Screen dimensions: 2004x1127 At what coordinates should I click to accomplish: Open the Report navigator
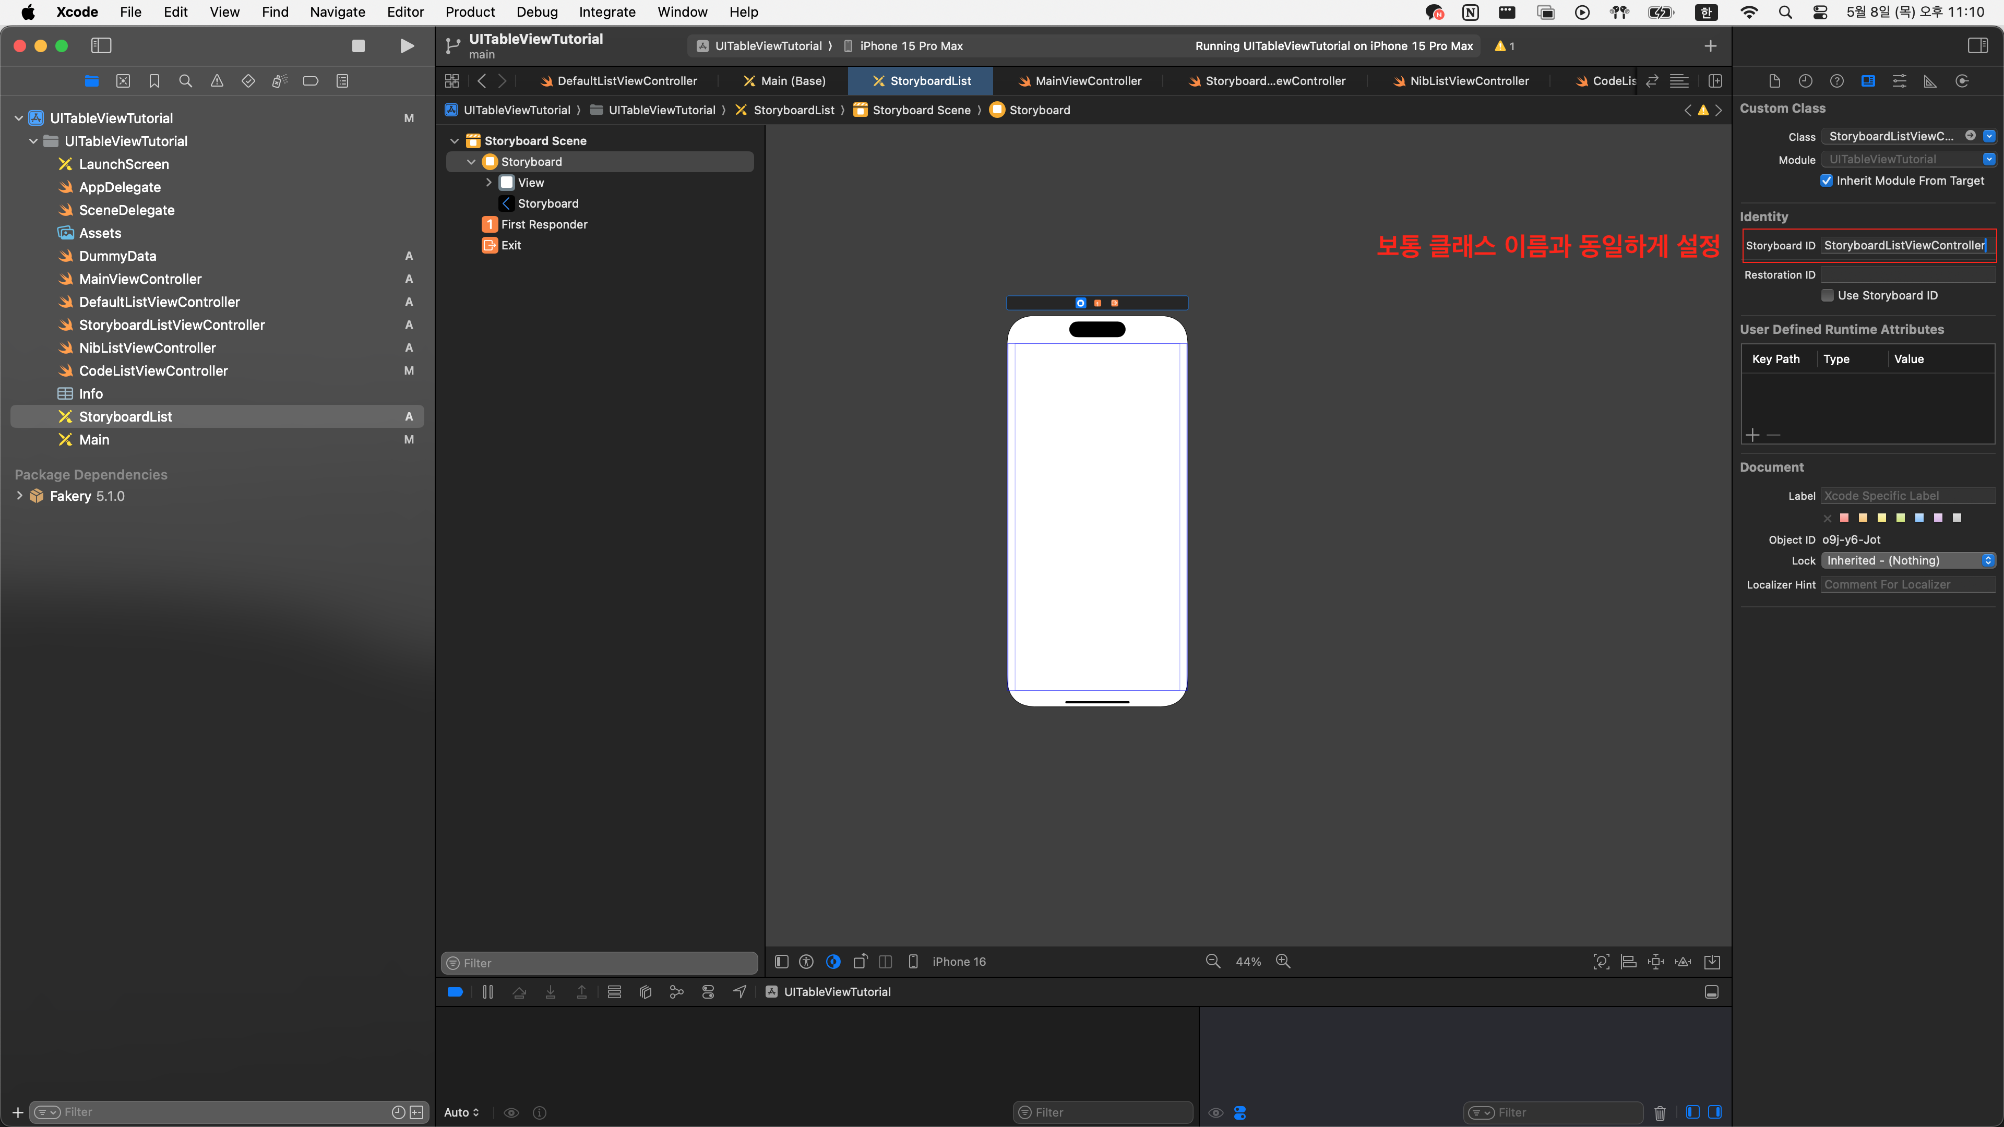coord(342,81)
